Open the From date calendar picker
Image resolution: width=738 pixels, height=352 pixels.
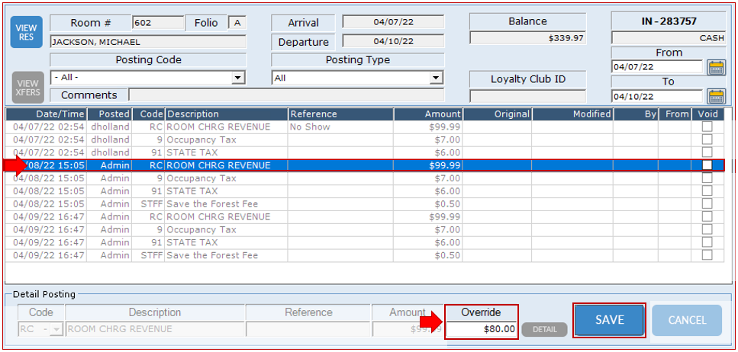pos(716,67)
